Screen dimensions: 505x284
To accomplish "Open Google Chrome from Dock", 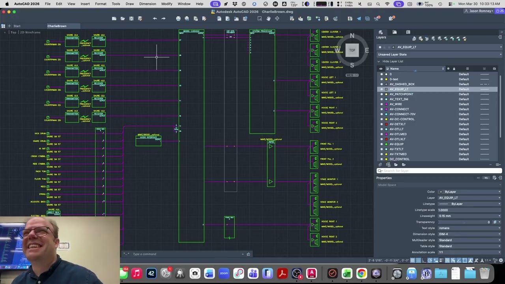I will click(361, 273).
